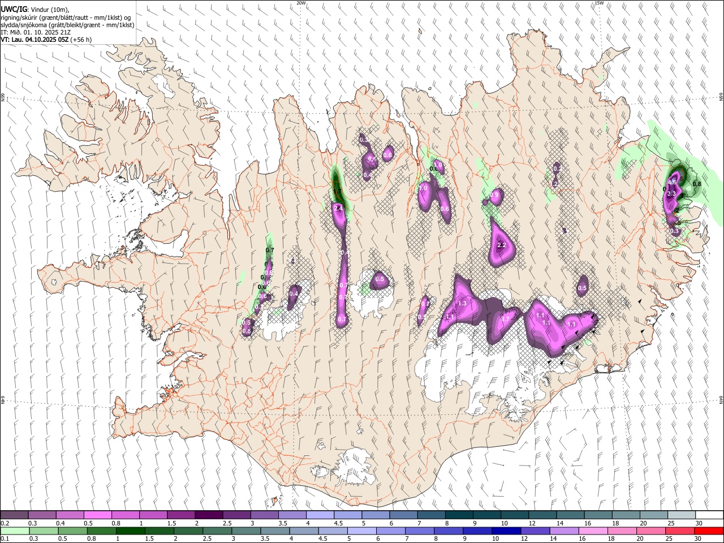
Task: Click the '3.3' value on the east coast
Action: point(671,194)
